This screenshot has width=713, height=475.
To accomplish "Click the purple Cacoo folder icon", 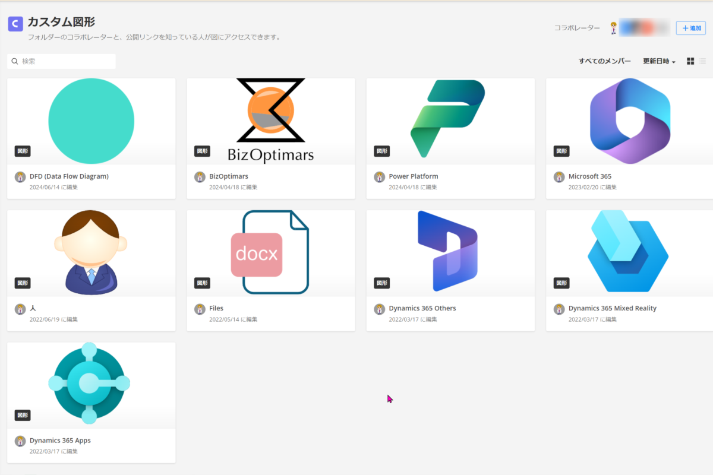I will click(15, 24).
